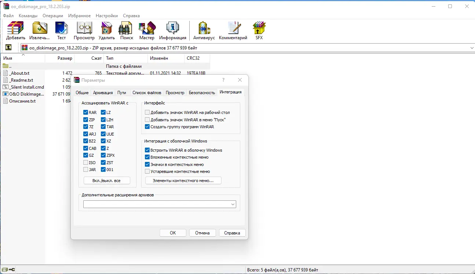Enable the ISO association checkbox
Image resolution: width=475 pixels, height=274 pixels.
pos(85,163)
